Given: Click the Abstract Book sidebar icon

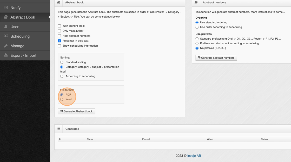Looking at the screenshot, I should [x=6, y=17].
